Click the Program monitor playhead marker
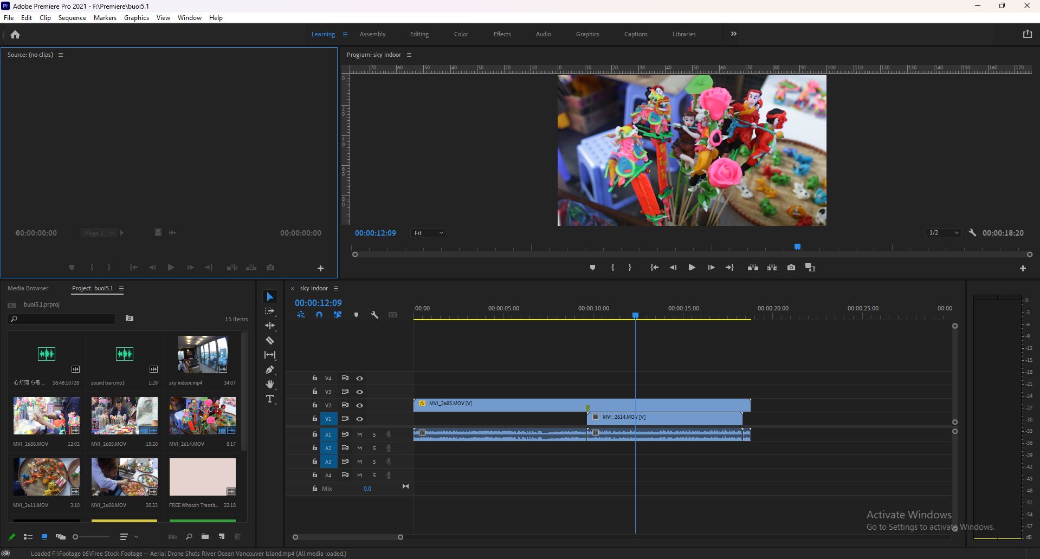The height and width of the screenshot is (559, 1040). 797,247
